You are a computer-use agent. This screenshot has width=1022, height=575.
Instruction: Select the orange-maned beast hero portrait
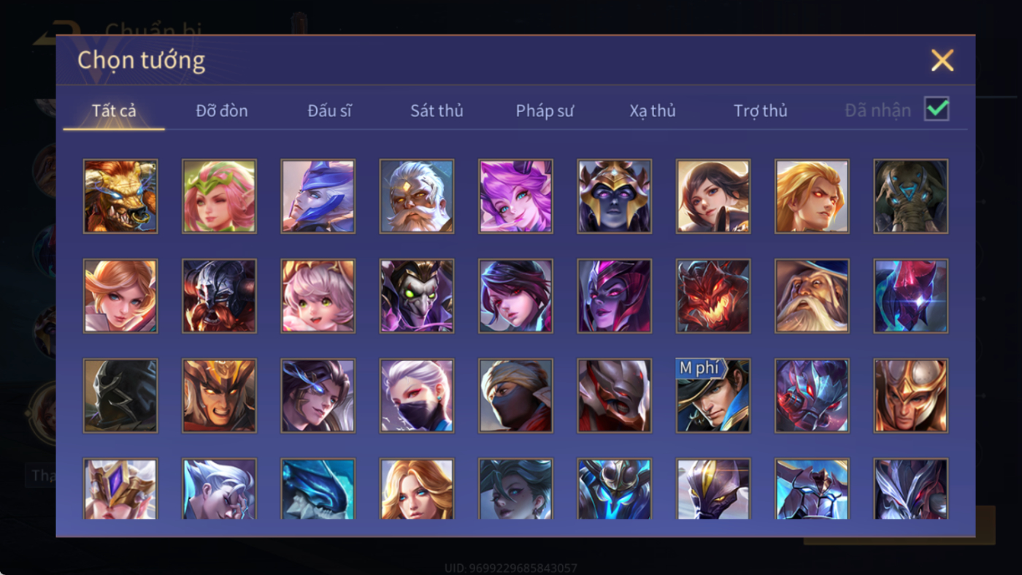120,197
